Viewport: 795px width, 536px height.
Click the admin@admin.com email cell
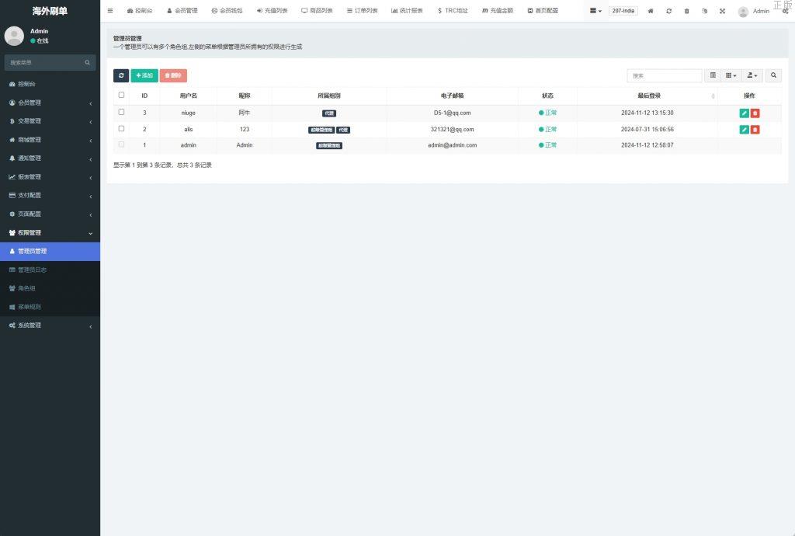click(453, 145)
